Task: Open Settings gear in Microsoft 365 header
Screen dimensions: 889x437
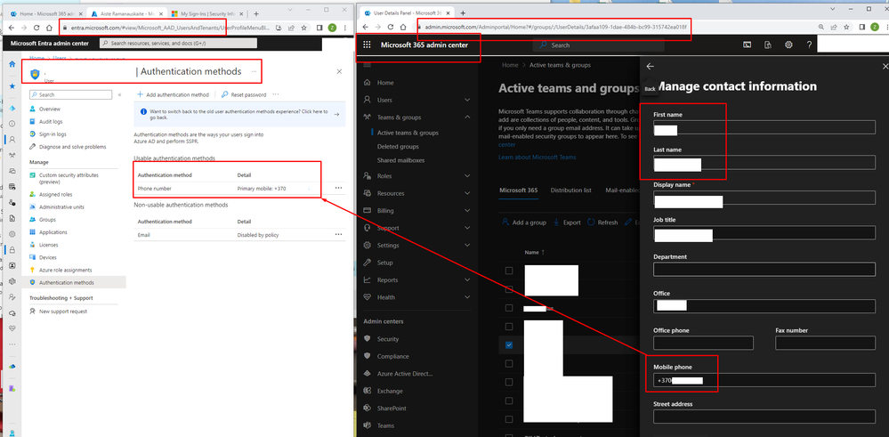Action: pos(788,45)
